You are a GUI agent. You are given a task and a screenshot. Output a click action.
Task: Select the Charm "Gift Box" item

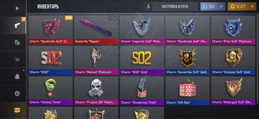[188, 91]
